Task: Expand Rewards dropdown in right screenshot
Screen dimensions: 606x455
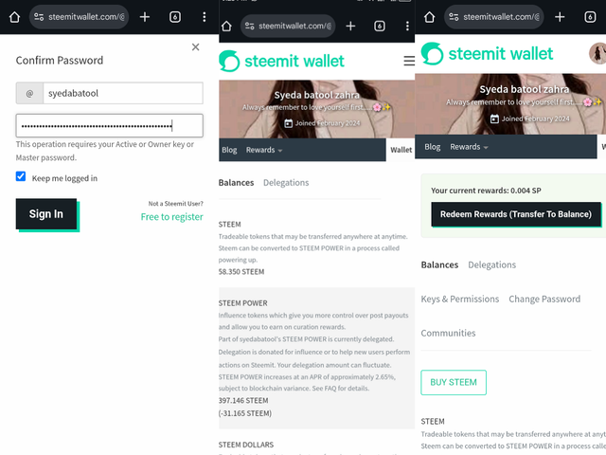Action: point(469,147)
